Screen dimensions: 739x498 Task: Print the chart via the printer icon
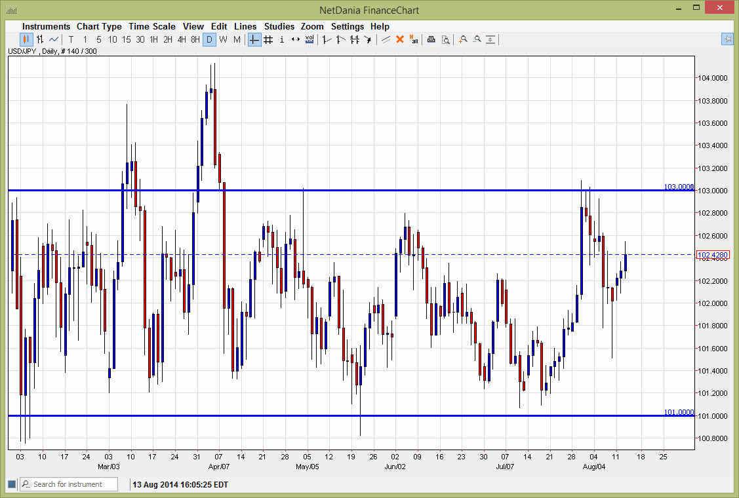[431, 39]
